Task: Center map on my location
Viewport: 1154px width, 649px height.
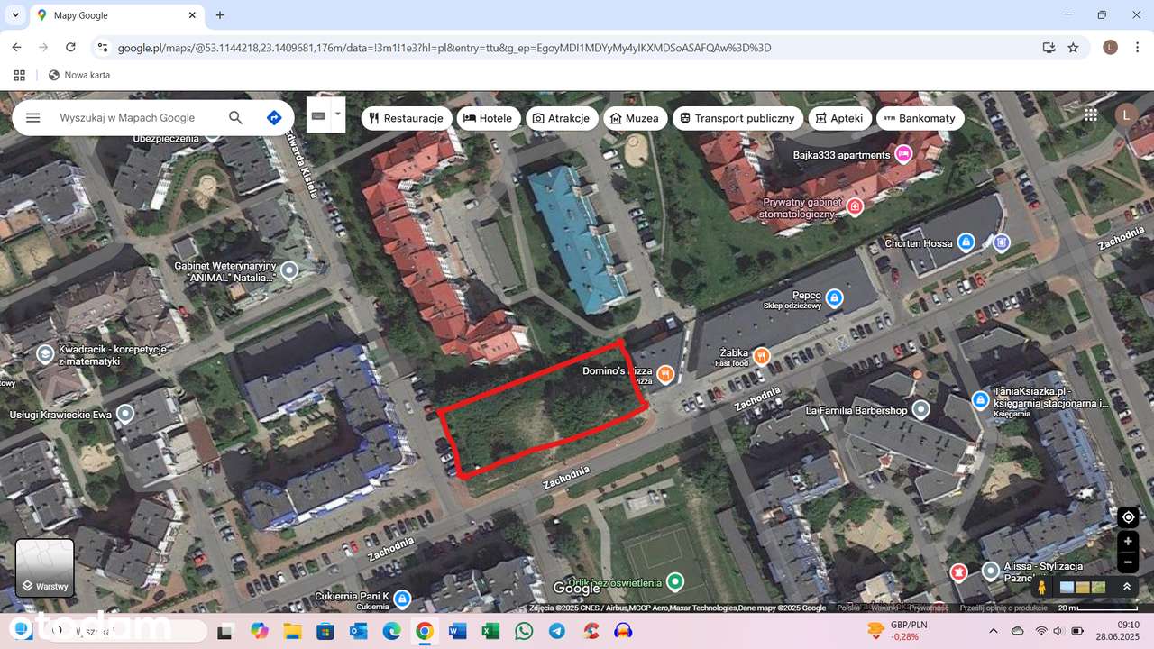Action: [x=1128, y=517]
